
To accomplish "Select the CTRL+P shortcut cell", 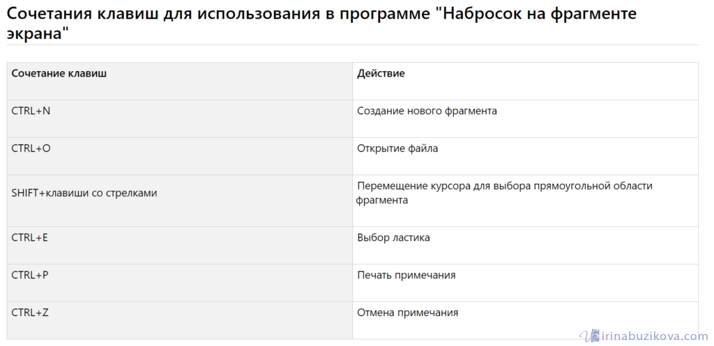I will (x=30, y=275).
